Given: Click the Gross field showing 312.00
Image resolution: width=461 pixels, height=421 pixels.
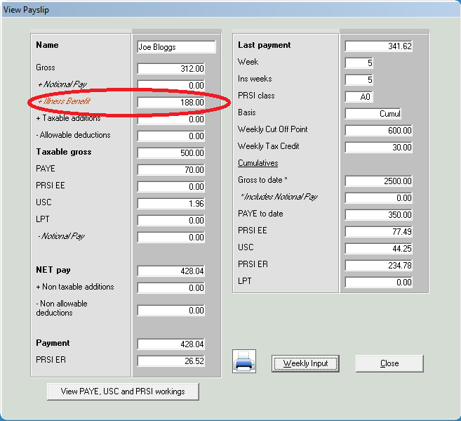Looking at the screenshot, I should [171, 69].
